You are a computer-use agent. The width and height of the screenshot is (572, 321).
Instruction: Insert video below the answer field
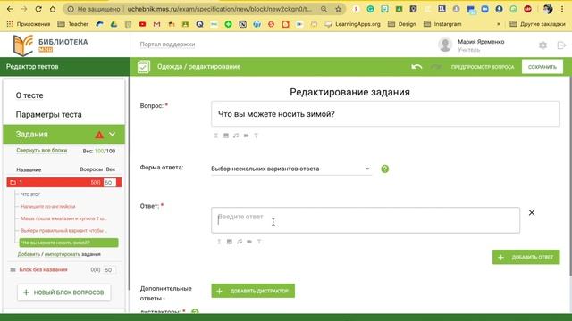click(x=249, y=242)
